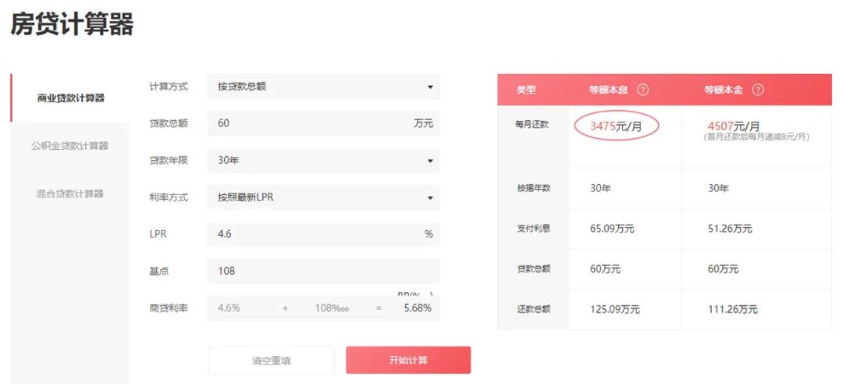Screen dimensions: 843x384
Task: Focus the LPR input field
Action: click(312, 234)
